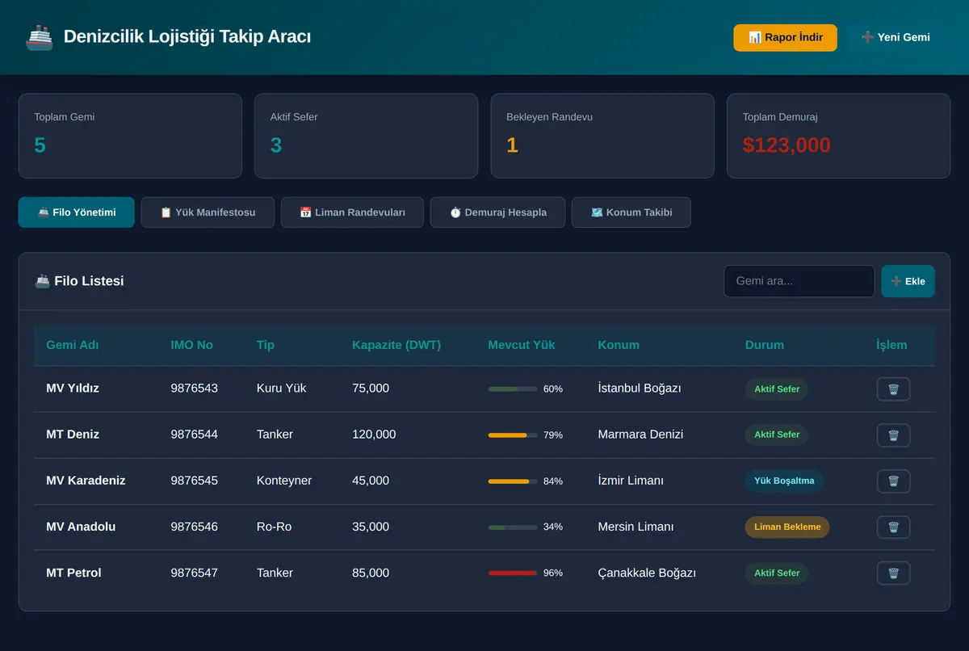
Task: Open the Yük Manifestosu tab
Action: (x=208, y=212)
